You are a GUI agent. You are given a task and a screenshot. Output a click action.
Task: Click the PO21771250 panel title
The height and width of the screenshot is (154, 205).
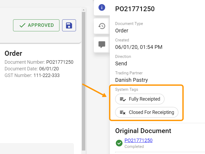coord(135,9)
